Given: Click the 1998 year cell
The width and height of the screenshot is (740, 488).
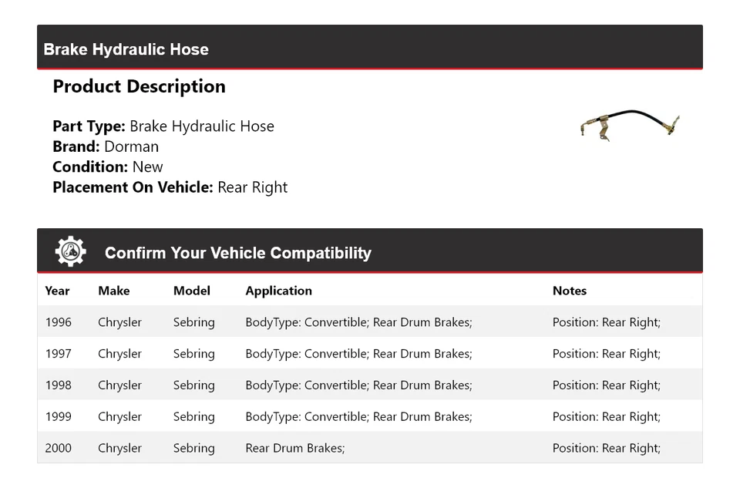Looking at the screenshot, I should [58, 385].
